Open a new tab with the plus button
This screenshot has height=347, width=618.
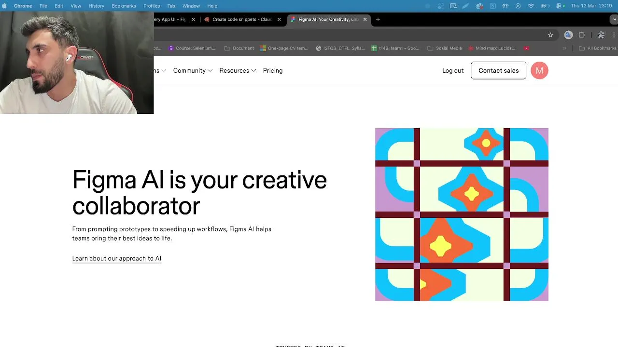pyautogui.click(x=378, y=19)
